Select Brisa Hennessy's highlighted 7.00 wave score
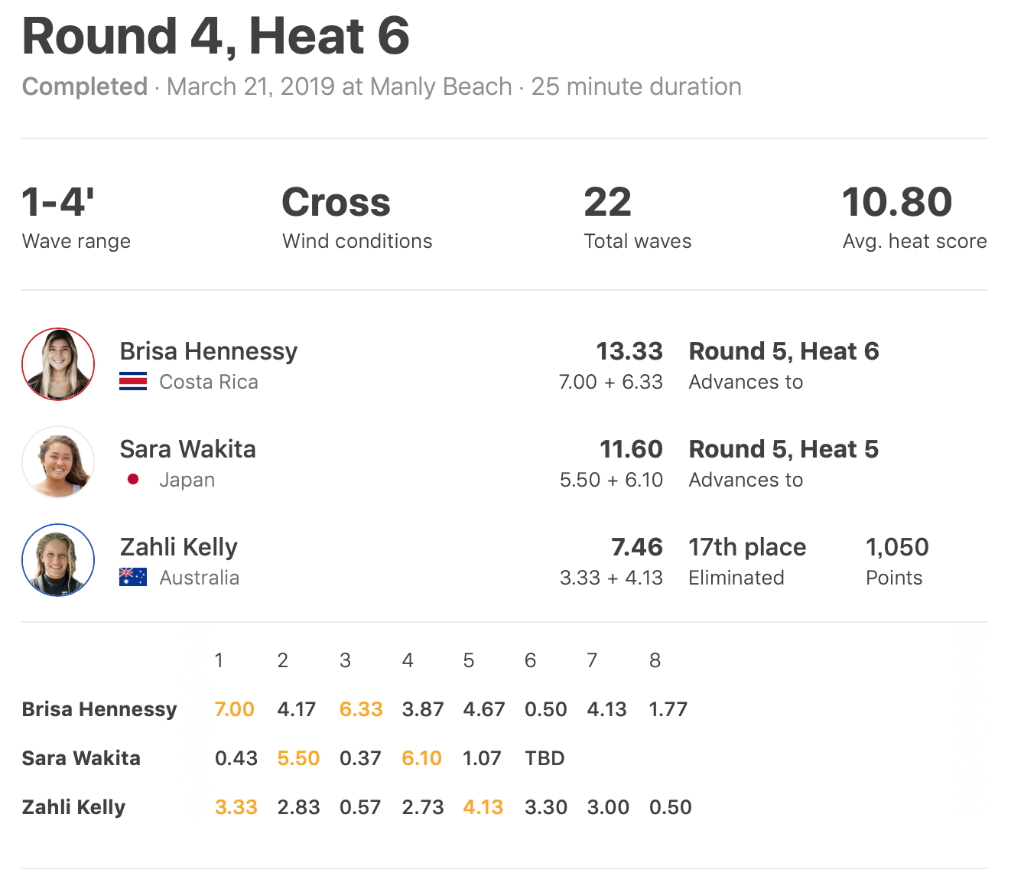Image resolution: width=1011 pixels, height=886 pixels. pyautogui.click(x=234, y=709)
